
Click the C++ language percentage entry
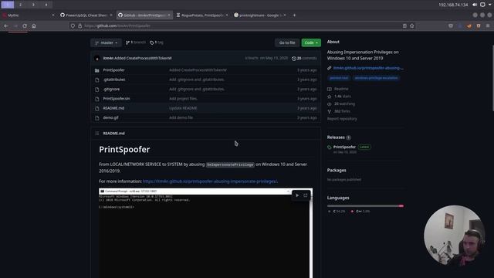[x=360, y=211]
